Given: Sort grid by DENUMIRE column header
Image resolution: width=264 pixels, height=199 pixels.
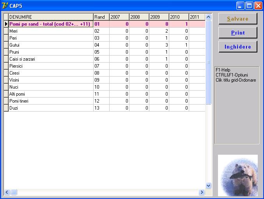Looking at the screenshot, I should point(51,17).
